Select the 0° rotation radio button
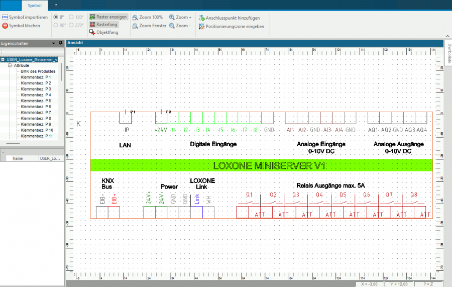This screenshot has width=452, height=287. (56, 17)
